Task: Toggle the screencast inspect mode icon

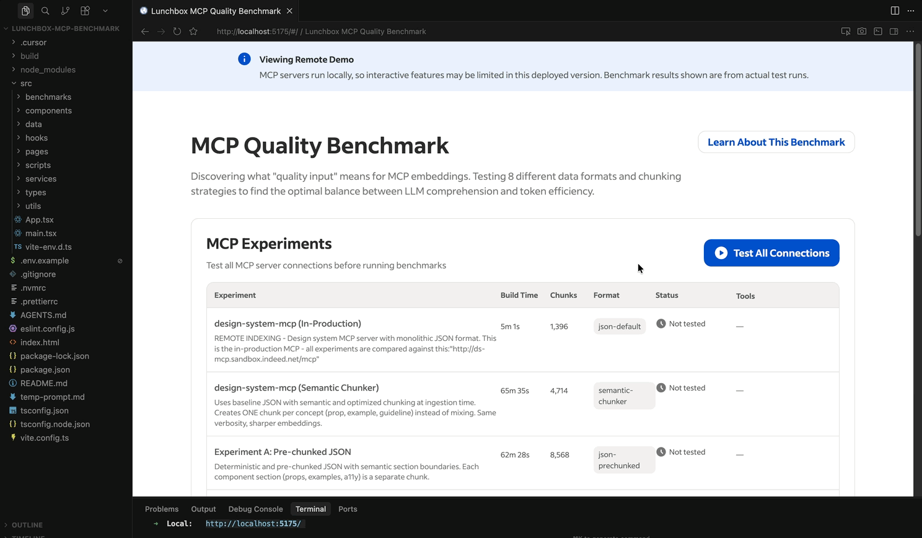Action: [x=845, y=31]
